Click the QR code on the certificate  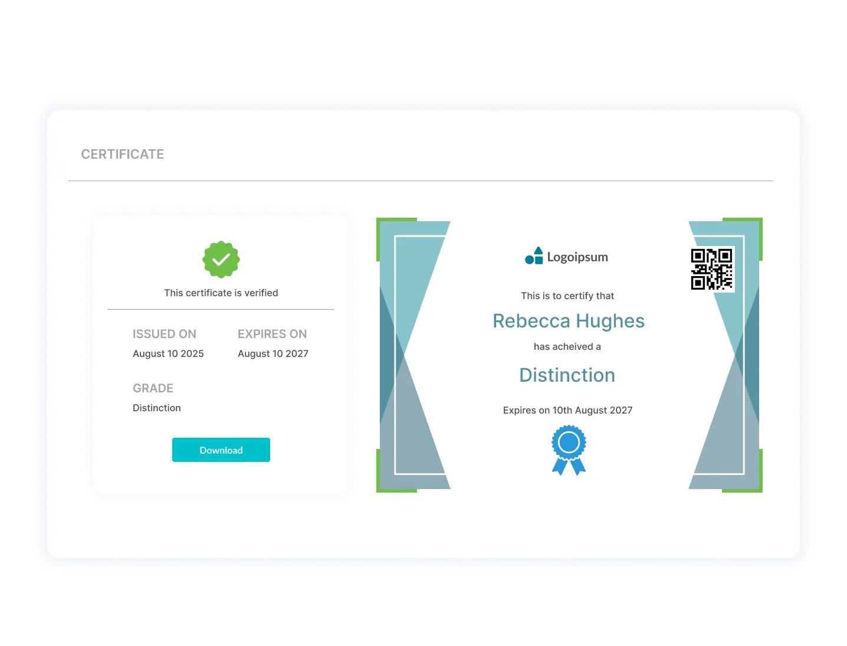tap(711, 269)
